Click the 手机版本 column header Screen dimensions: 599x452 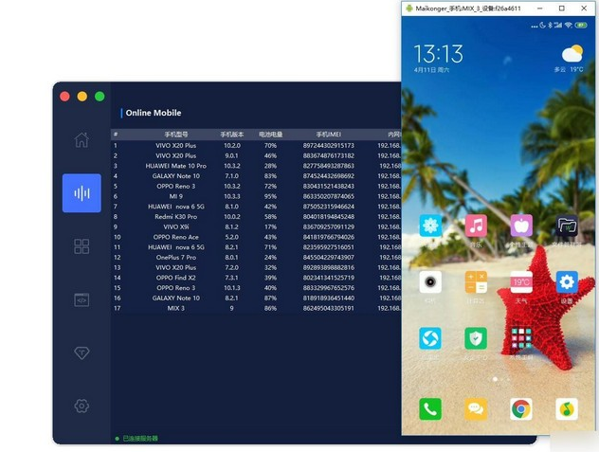pos(231,135)
